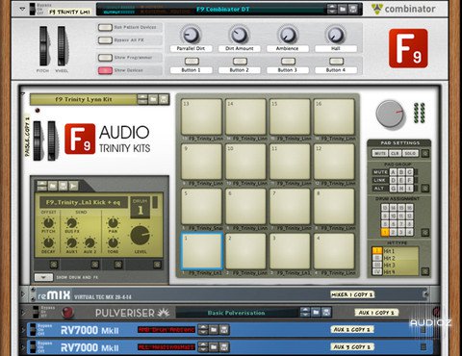Toggle Show Programmer button
Image resolution: width=462 pixels, height=356 pixels.
point(105,58)
